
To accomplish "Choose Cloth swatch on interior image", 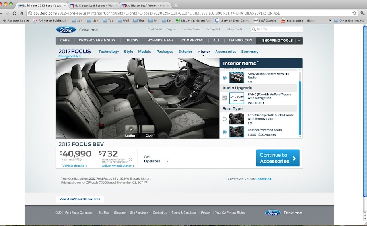I will (x=148, y=129).
